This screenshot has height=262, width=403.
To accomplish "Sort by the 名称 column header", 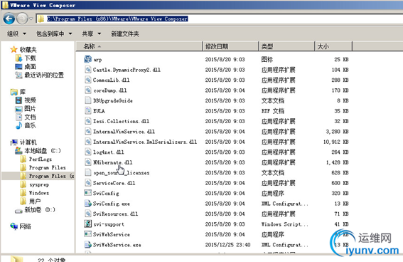I will click(x=139, y=46).
